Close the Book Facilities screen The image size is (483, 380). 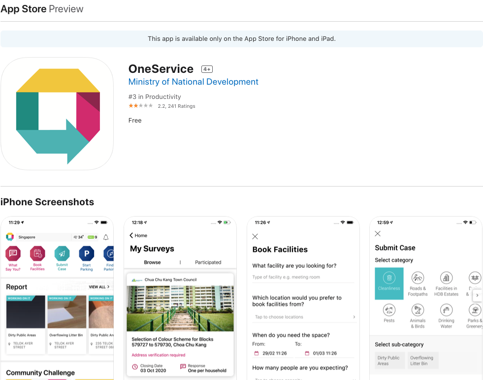coord(255,236)
